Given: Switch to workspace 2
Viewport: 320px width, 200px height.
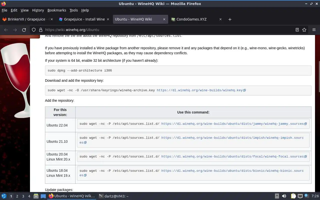Looking at the screenshot, I should coord(17,196).
